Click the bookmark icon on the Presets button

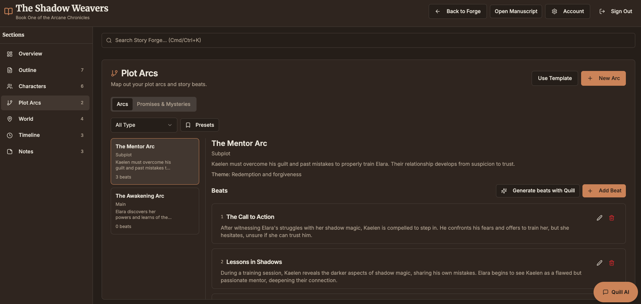(188, 125)
